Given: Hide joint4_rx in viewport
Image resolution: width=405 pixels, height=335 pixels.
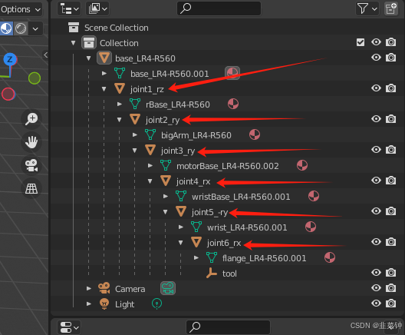Looking at the screenshot, I should tap(376, 180).
